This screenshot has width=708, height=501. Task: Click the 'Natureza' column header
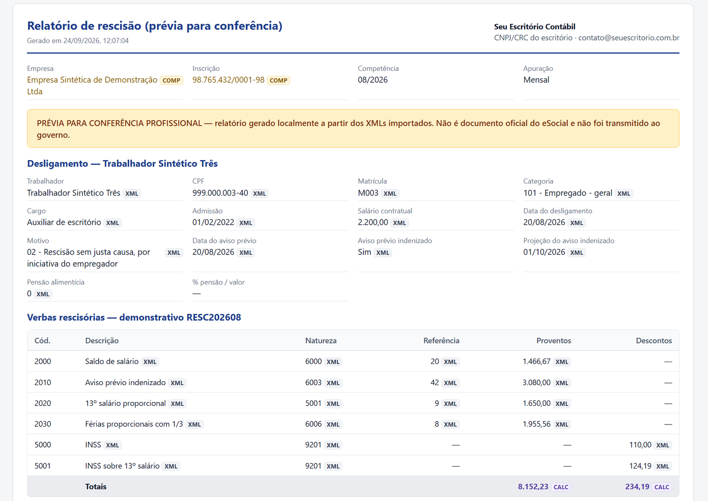click(x=321, y=340)
